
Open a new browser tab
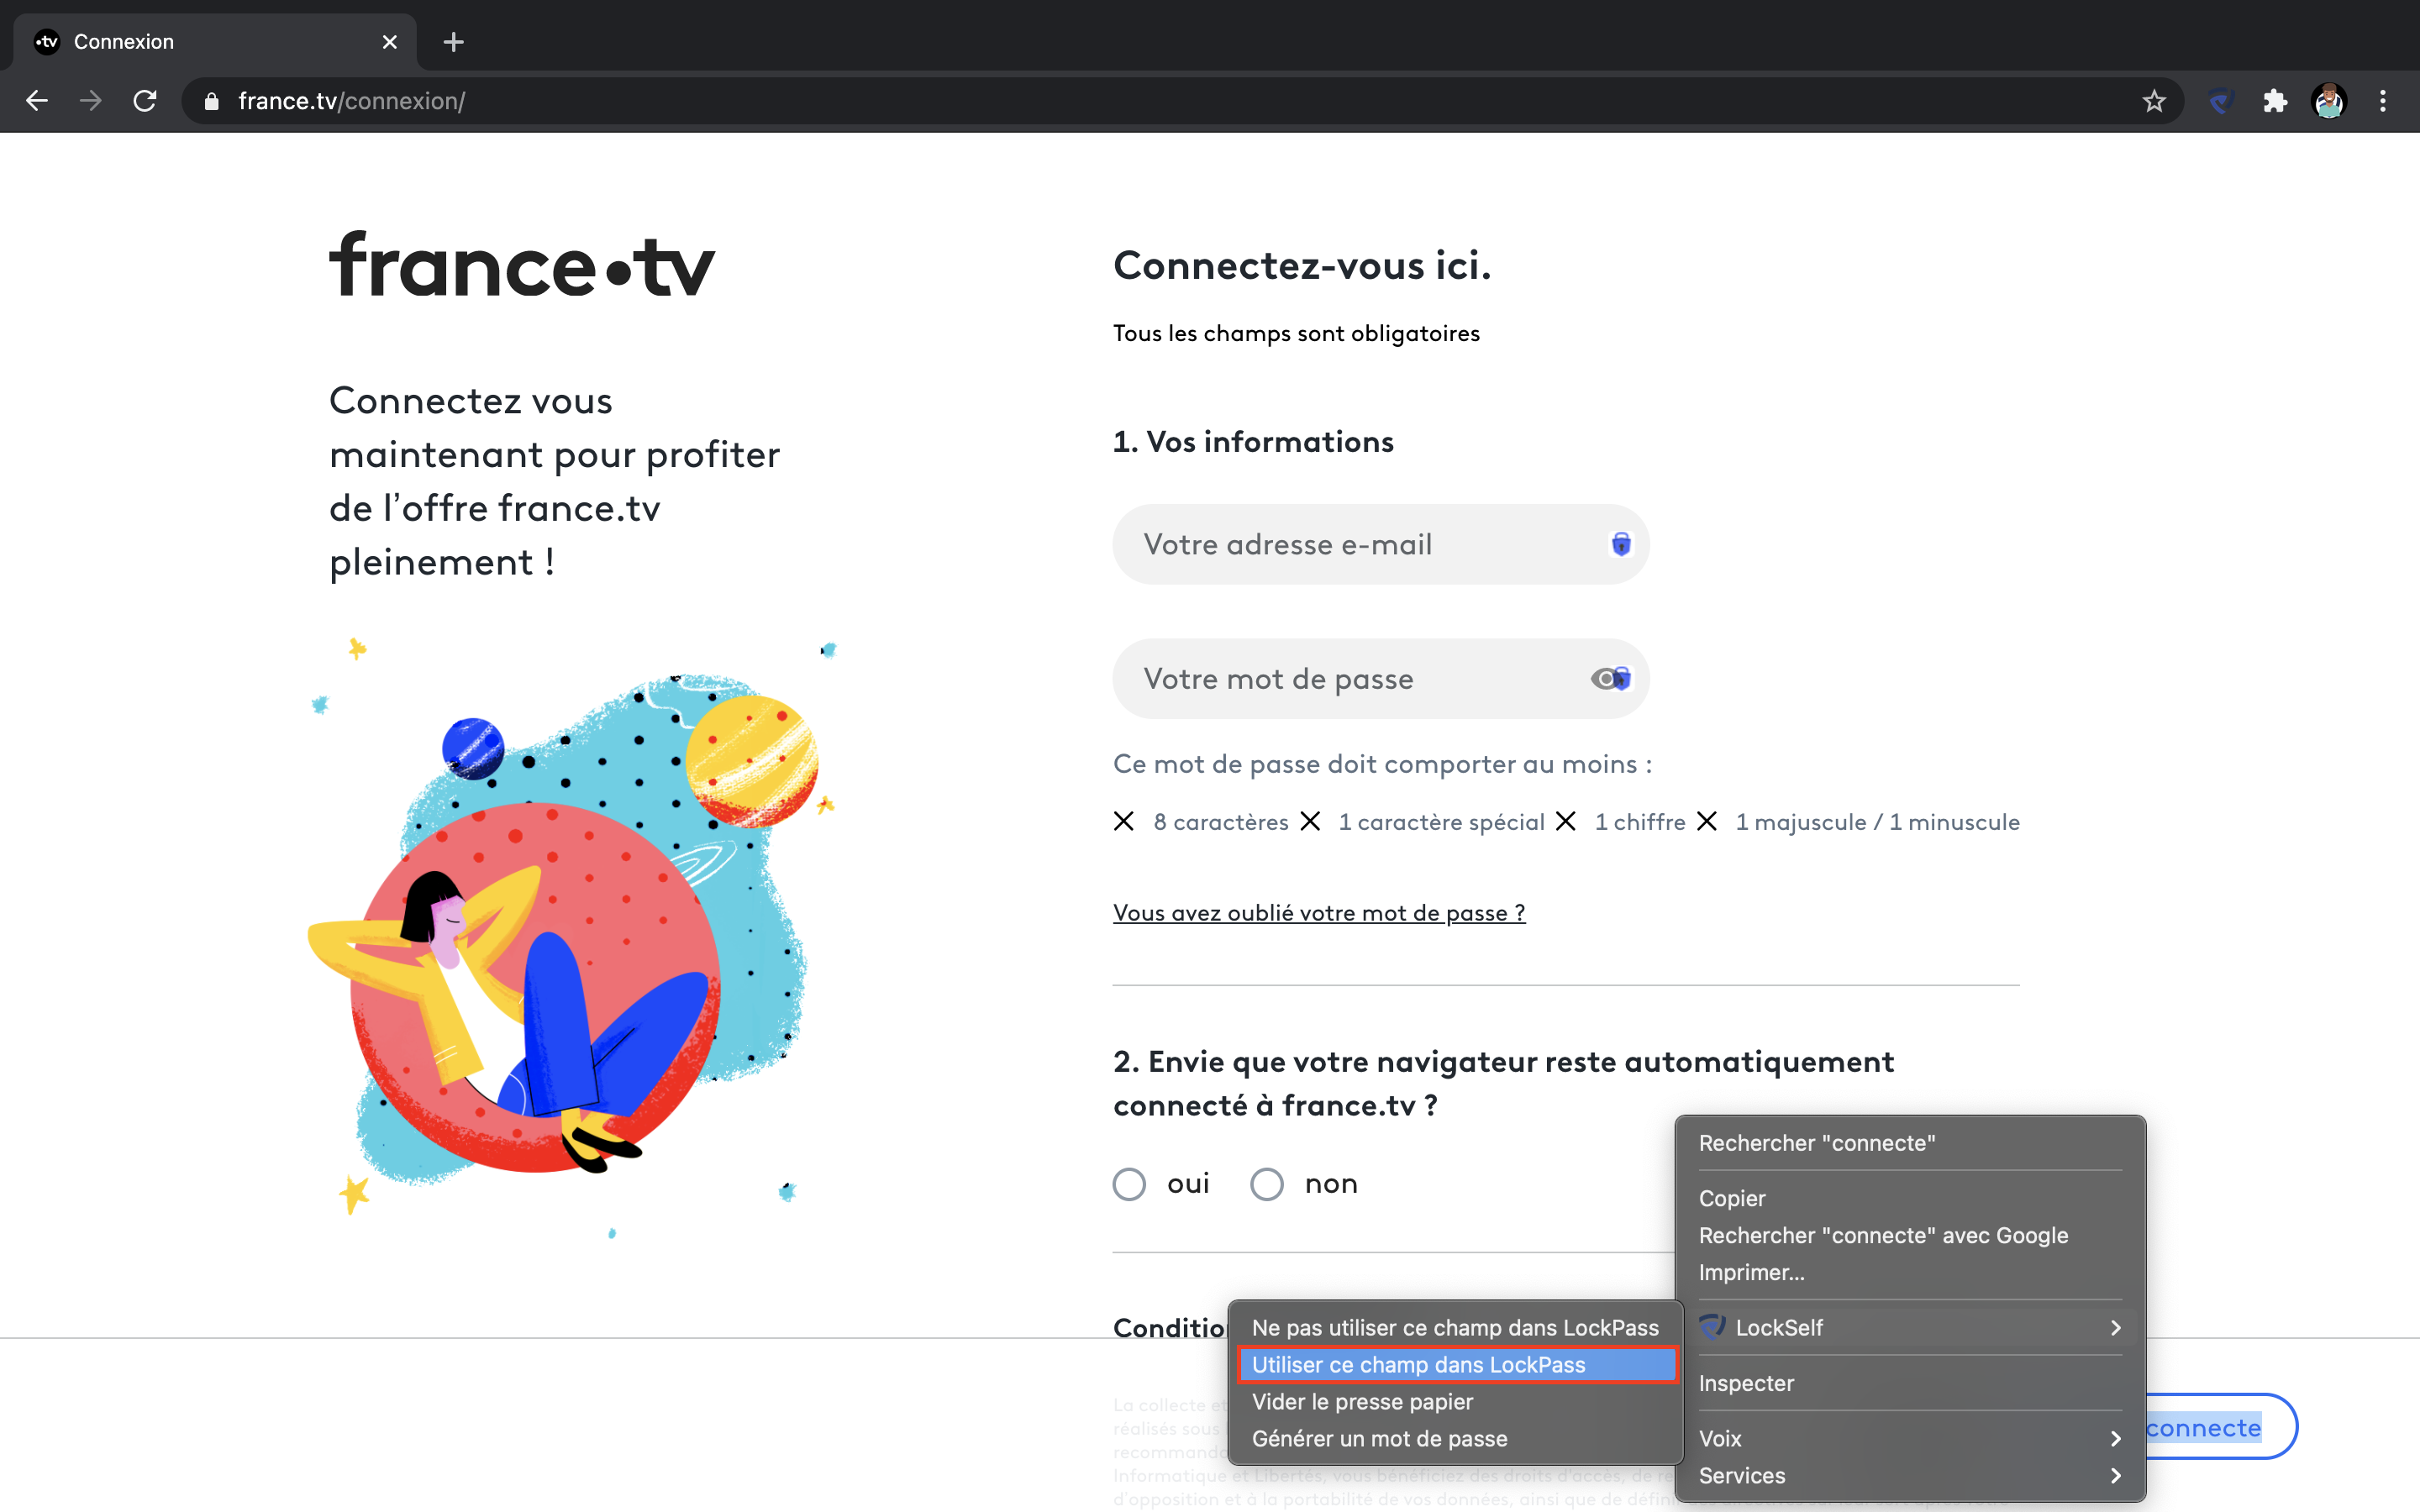(x=453, y=42)
